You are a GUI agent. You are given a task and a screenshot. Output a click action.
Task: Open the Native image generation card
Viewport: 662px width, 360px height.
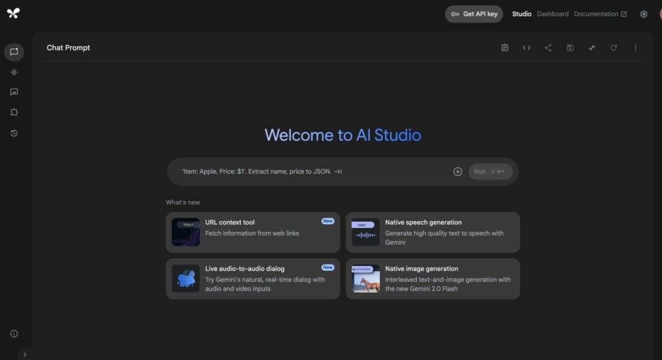(x=432, y=279)
